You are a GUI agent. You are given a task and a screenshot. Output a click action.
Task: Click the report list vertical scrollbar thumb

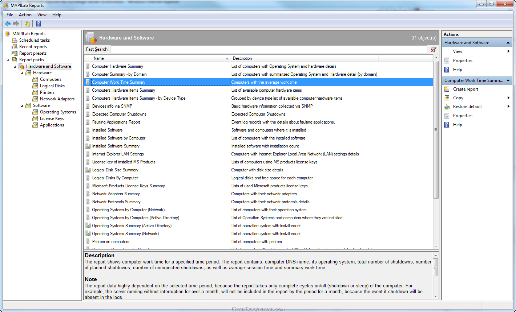pyautogui.click(x=436, y=130)
